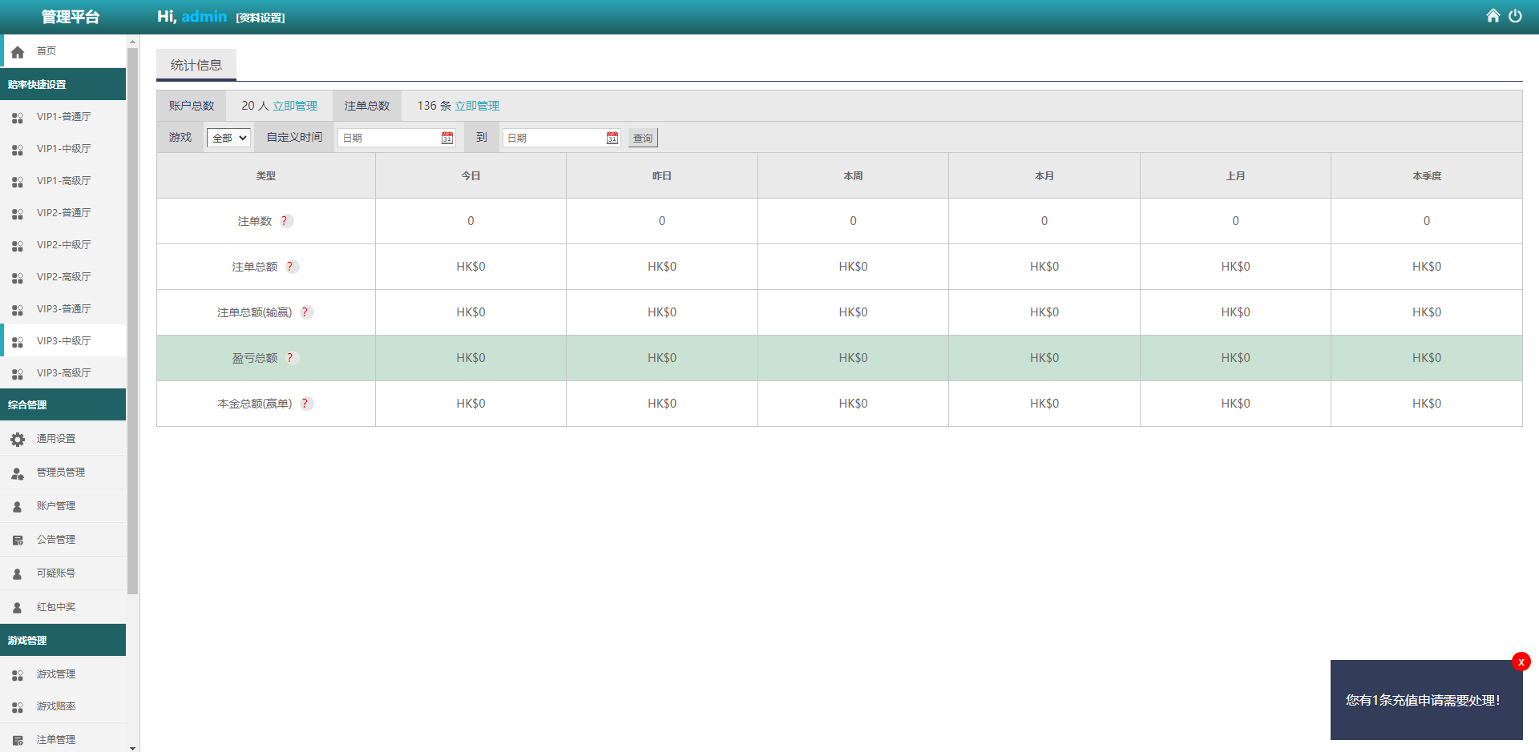Open the start date calendar picker icon

coord(447,138)
